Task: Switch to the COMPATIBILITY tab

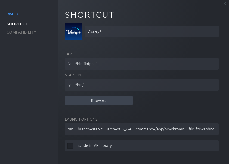Action: tap(21, 32)
